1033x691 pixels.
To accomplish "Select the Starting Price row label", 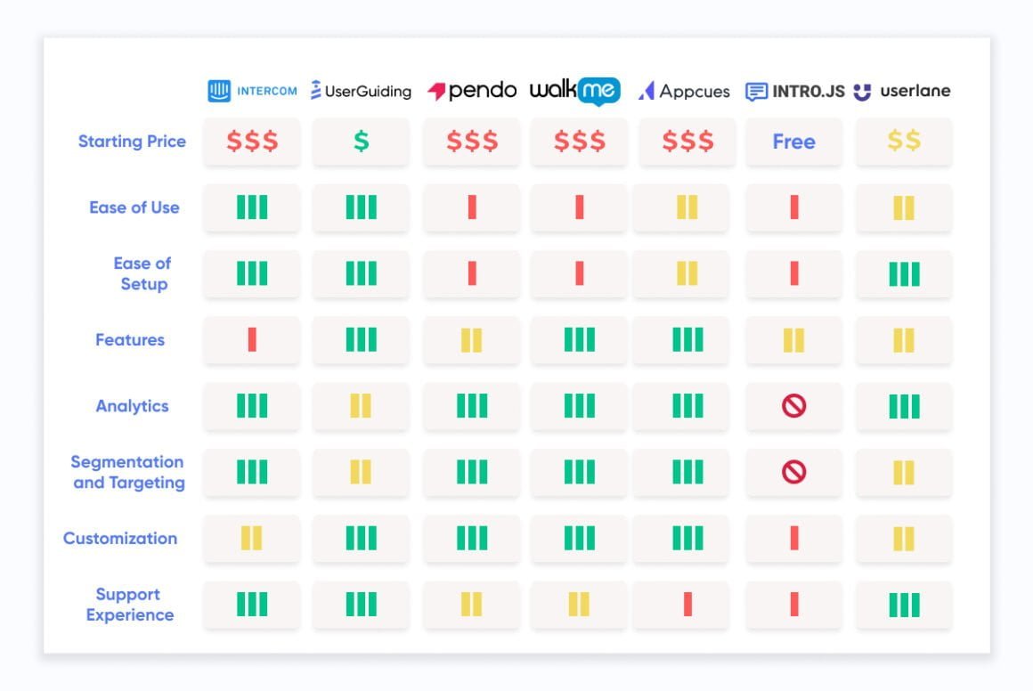I will click(x=132, y=141).
